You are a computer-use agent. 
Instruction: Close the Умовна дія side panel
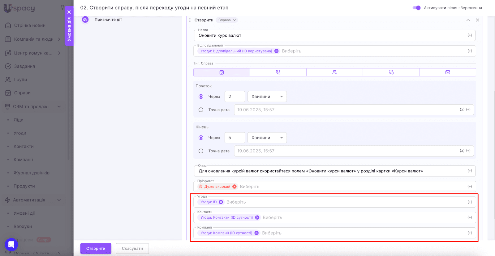pos(69,12)
